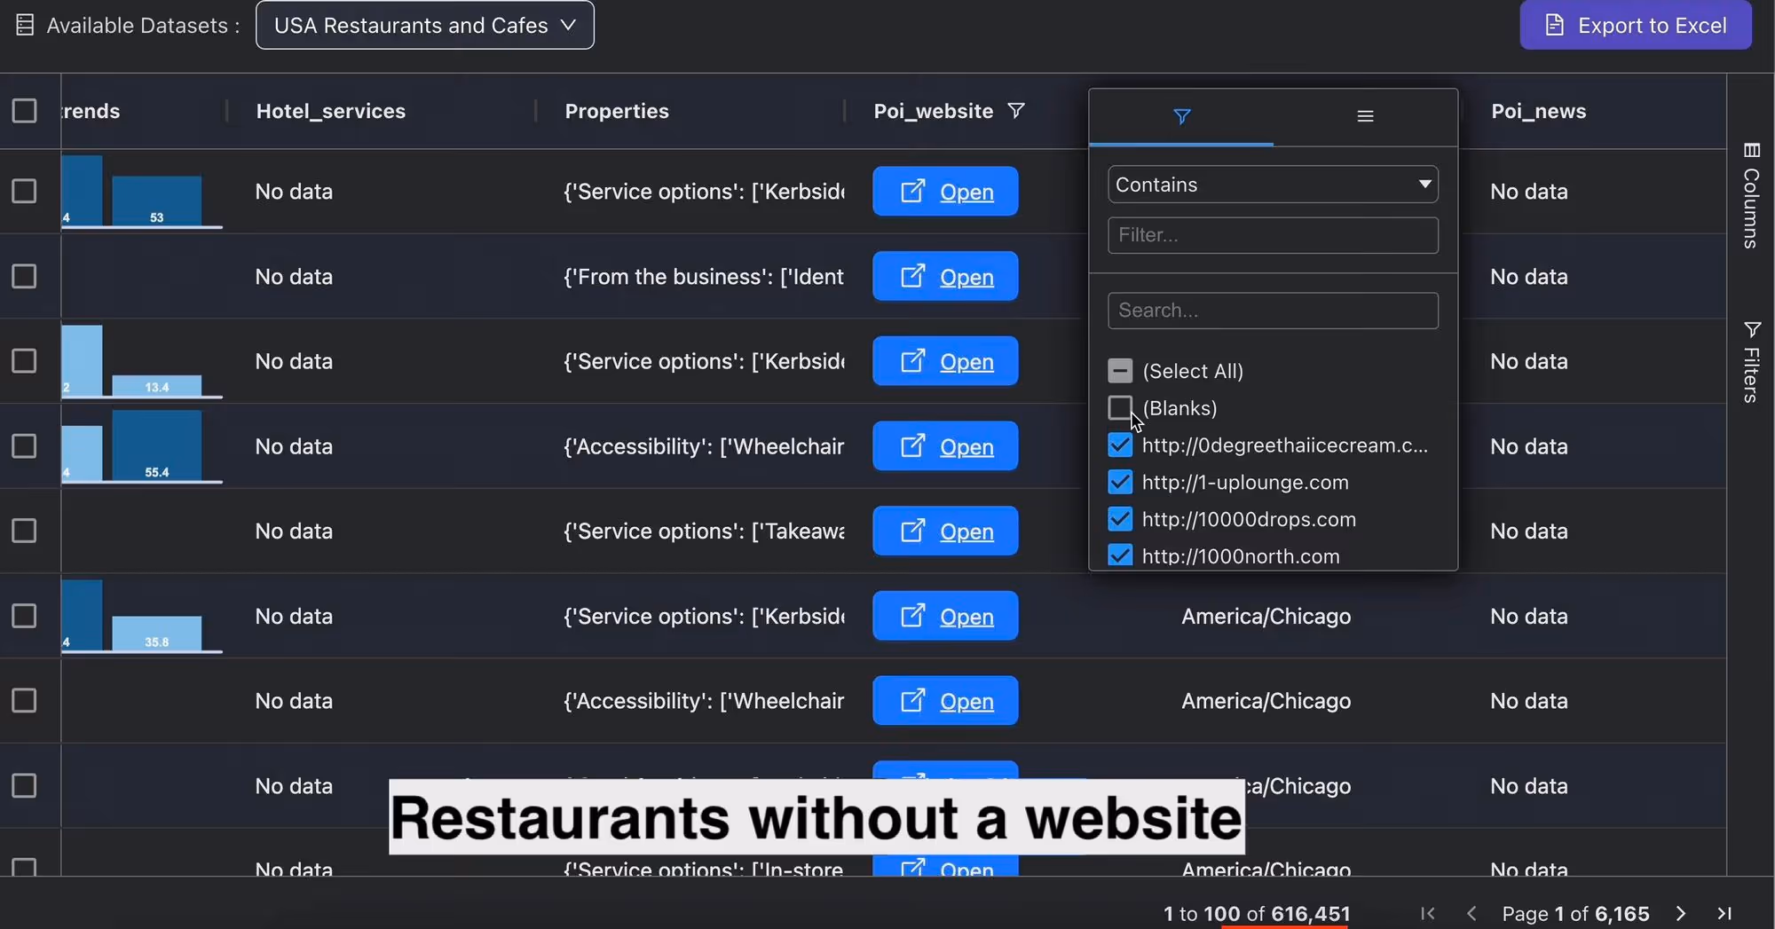Select the row with trend value 53
The image size is (1775, 929).
tap(24, 192)
